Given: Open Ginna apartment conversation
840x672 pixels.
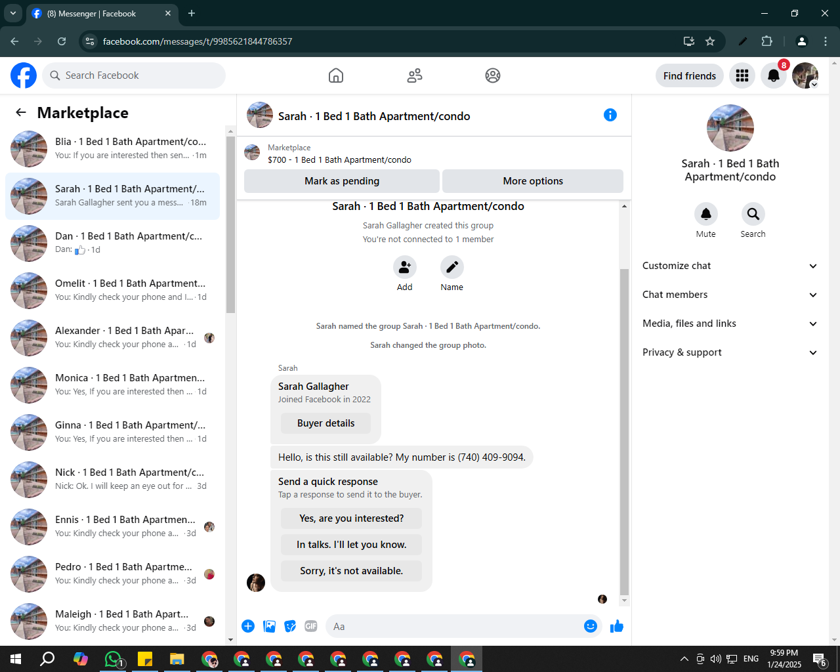Looking at the screenshot, I should pos(112,432).
